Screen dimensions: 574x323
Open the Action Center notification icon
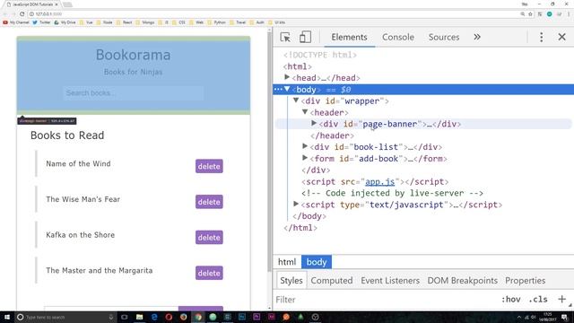coord(565,317)
